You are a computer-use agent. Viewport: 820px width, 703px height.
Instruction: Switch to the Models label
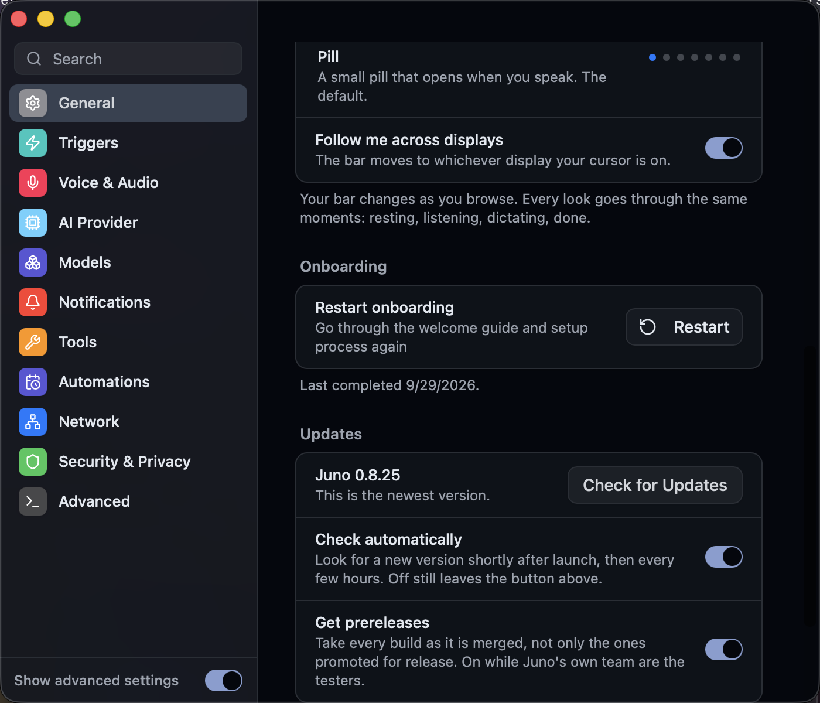coord(85,262)
